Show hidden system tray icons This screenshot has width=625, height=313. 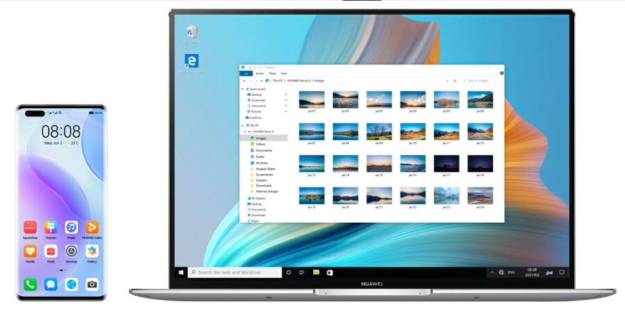click(492, 273)
